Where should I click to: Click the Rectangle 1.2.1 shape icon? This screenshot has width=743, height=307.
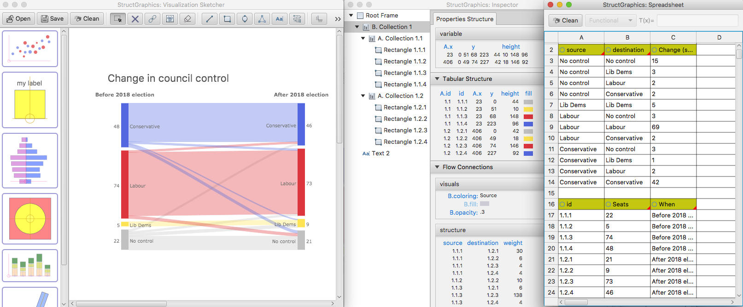point(378,107)
